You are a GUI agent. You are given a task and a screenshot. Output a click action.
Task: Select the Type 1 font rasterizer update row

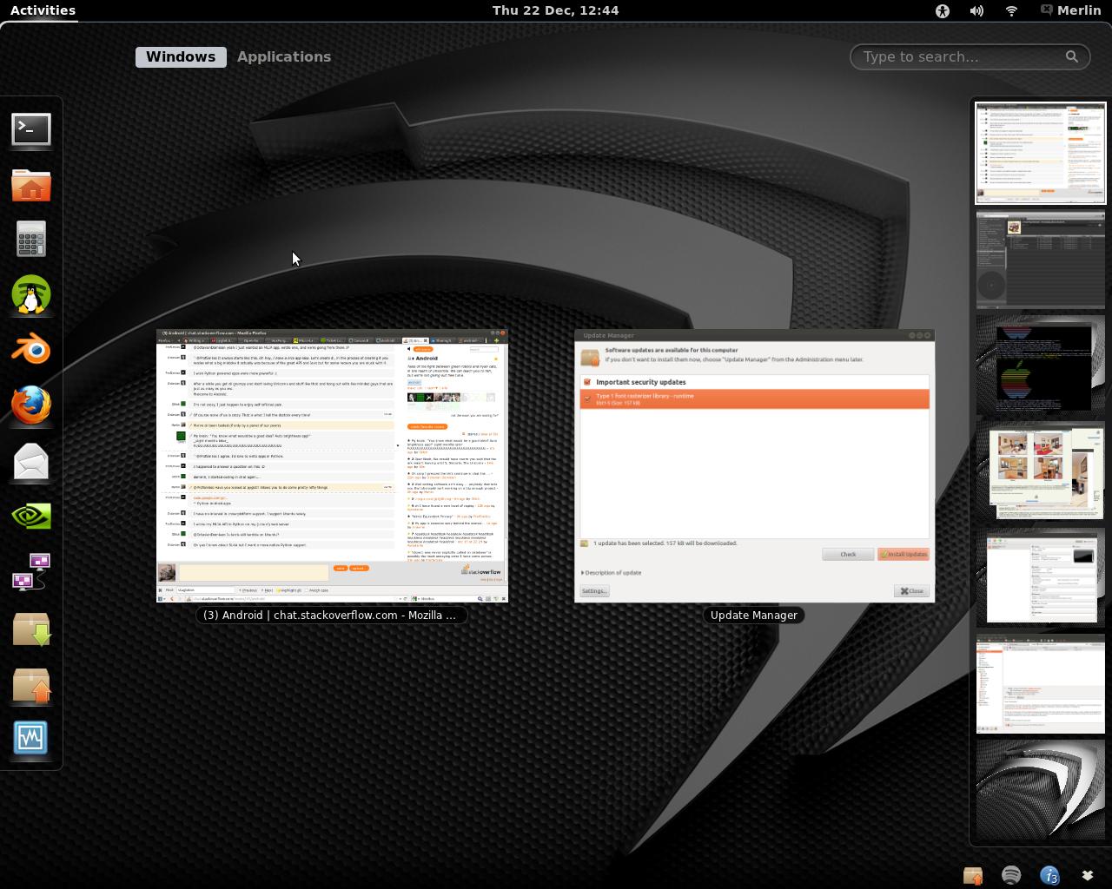(x=755, y=398)
